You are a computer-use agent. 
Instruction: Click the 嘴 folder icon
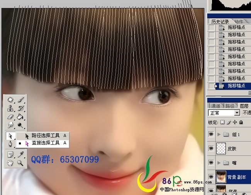click(x=226, y=163)
